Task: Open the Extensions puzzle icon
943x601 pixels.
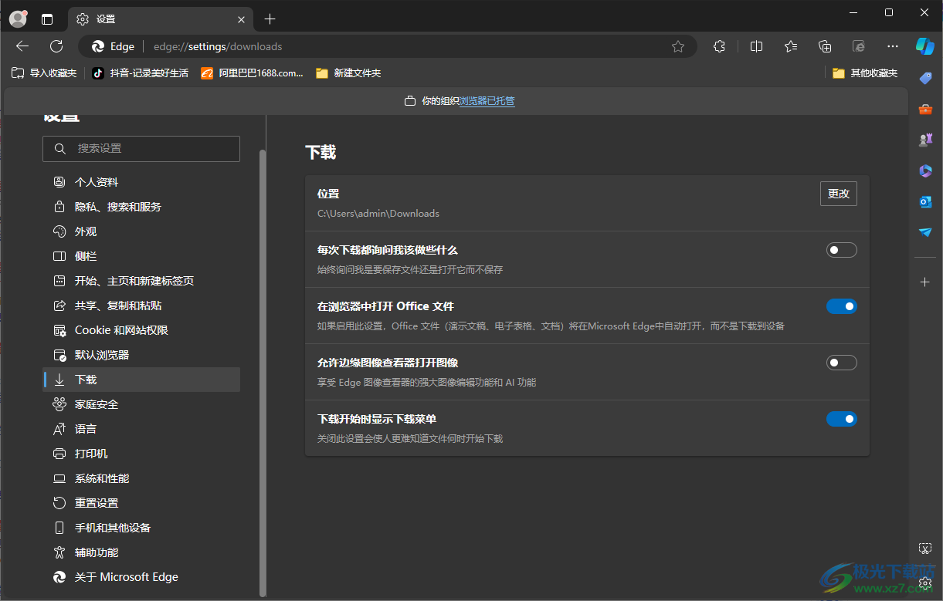Action: tap(719, 46)
